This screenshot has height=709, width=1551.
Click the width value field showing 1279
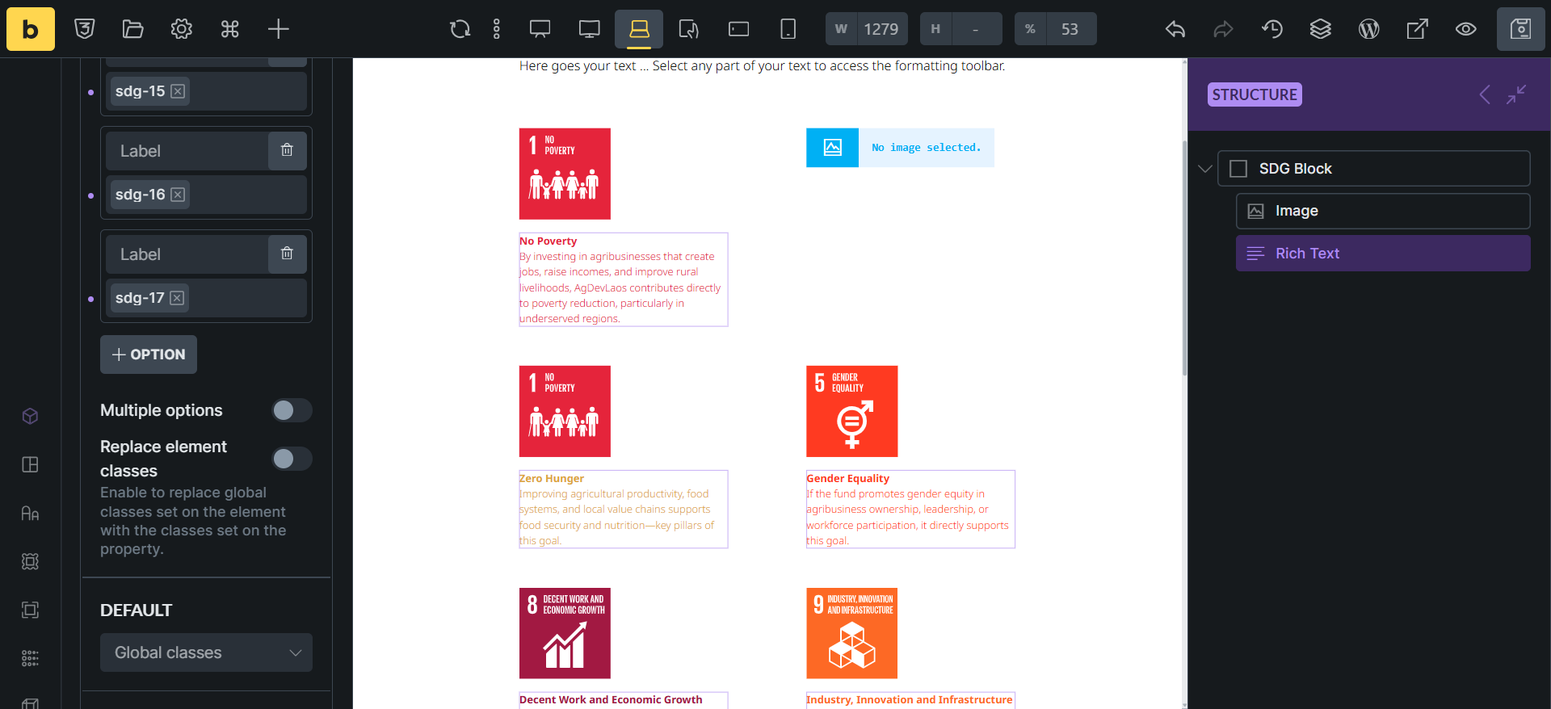[881, 29]
